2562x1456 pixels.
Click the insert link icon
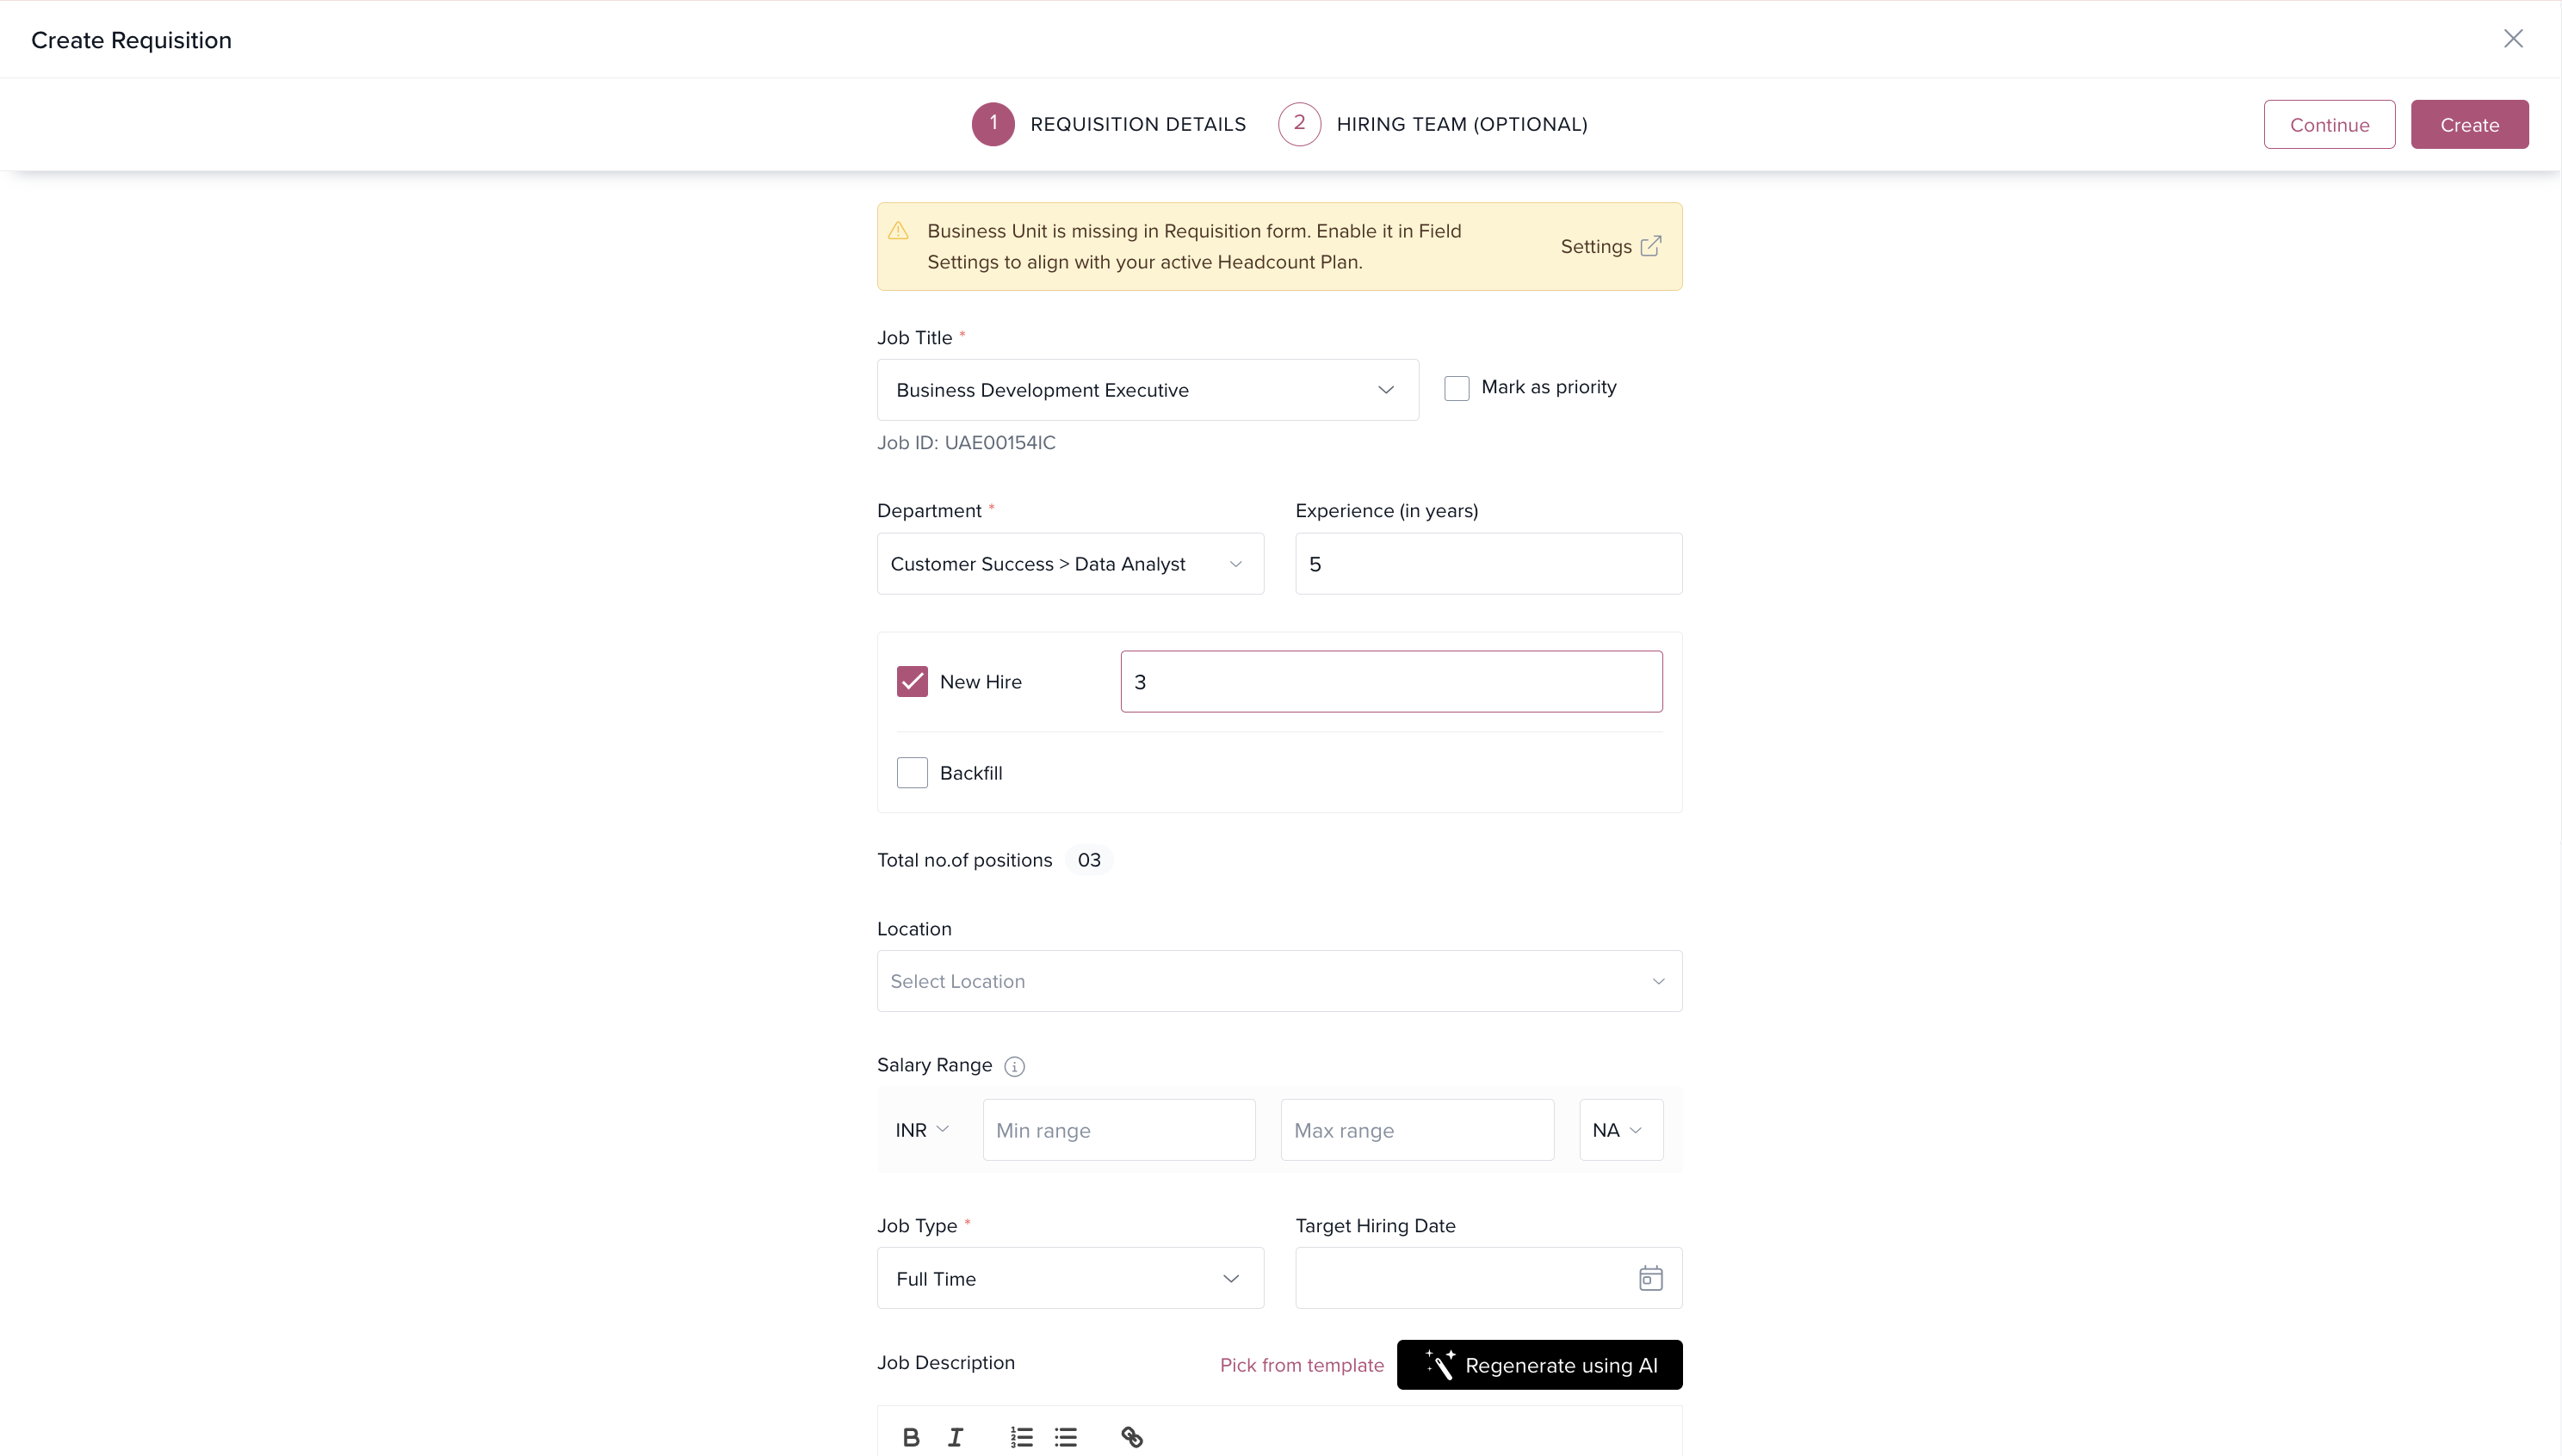pyautogui.click(x=1131, y=1437)
